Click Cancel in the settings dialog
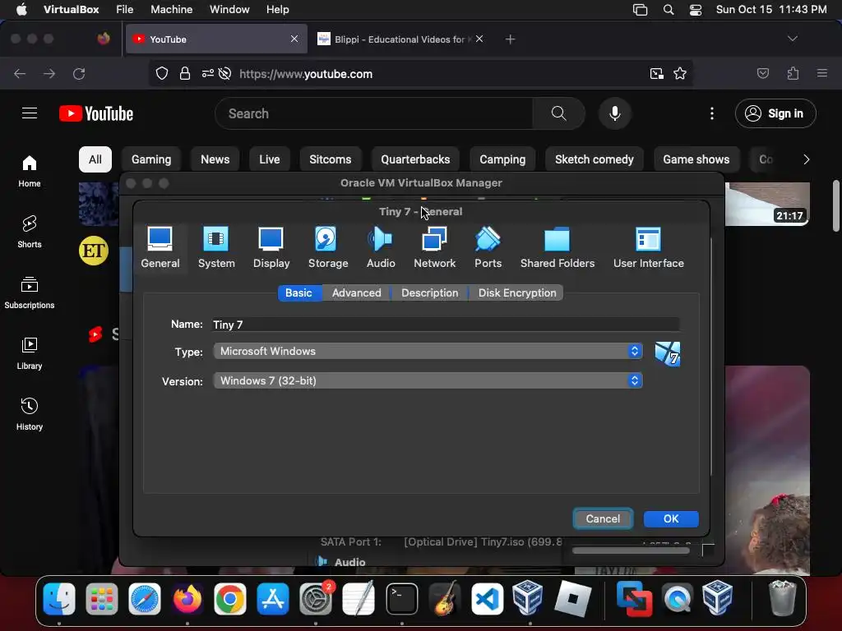 603,519
